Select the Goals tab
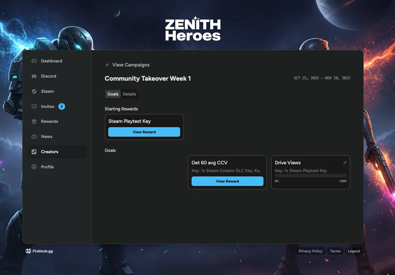 click(113, 94)
